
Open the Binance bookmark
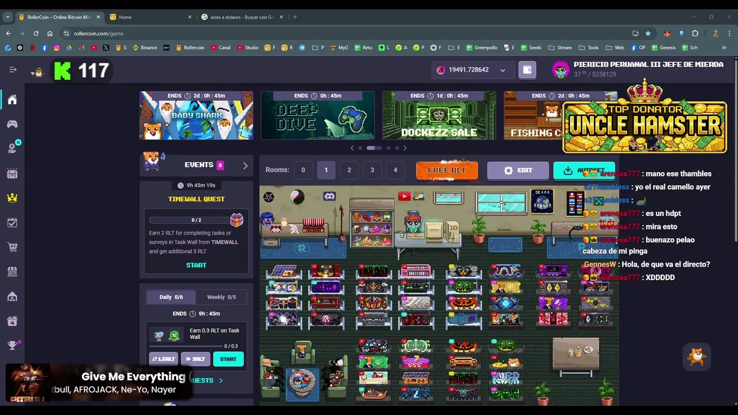[x=145, y=47]
